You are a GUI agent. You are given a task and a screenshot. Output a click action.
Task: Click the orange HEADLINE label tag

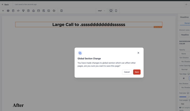(x=158, y=27)
